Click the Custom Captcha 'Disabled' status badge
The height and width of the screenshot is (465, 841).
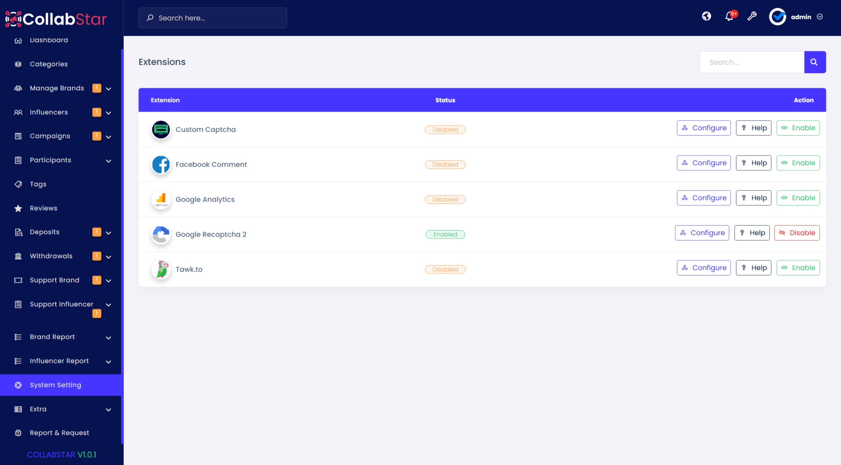pyautogui.click(x=445, y=129)
